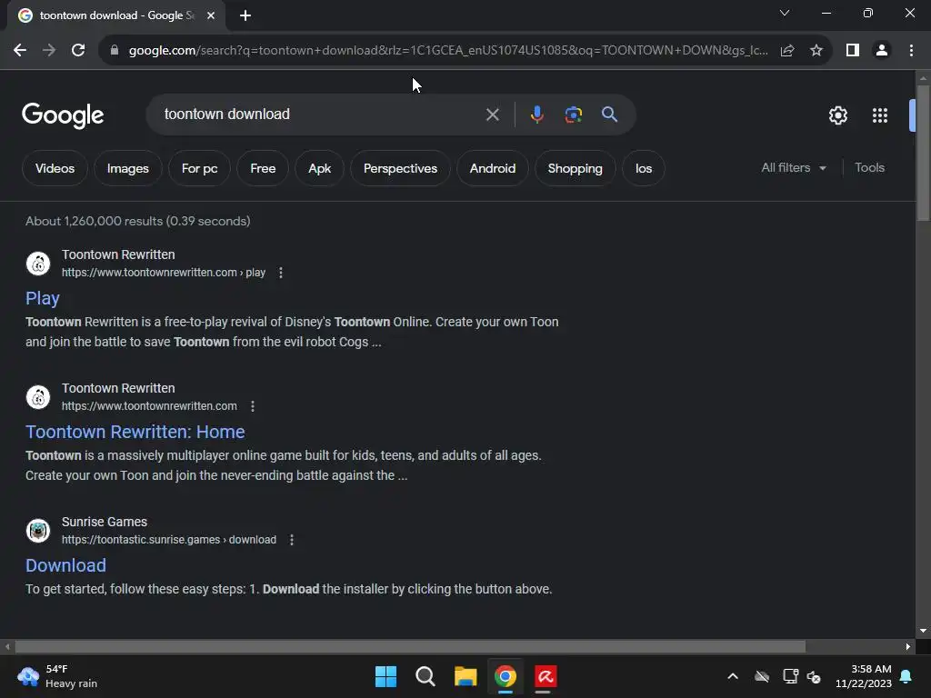Reload the current page

point(78,51)
